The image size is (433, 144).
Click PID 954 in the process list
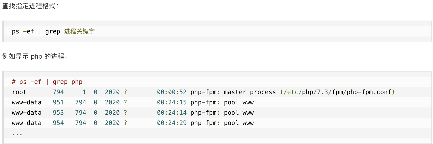click(x=58, y=123)
